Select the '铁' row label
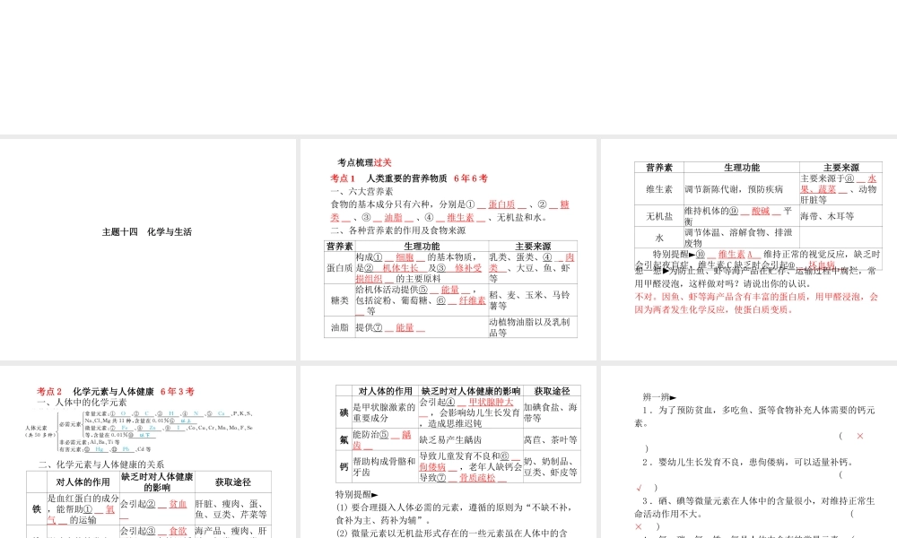Image resolution: width=897 pixels, height=538 pixels. click(37, 508)
